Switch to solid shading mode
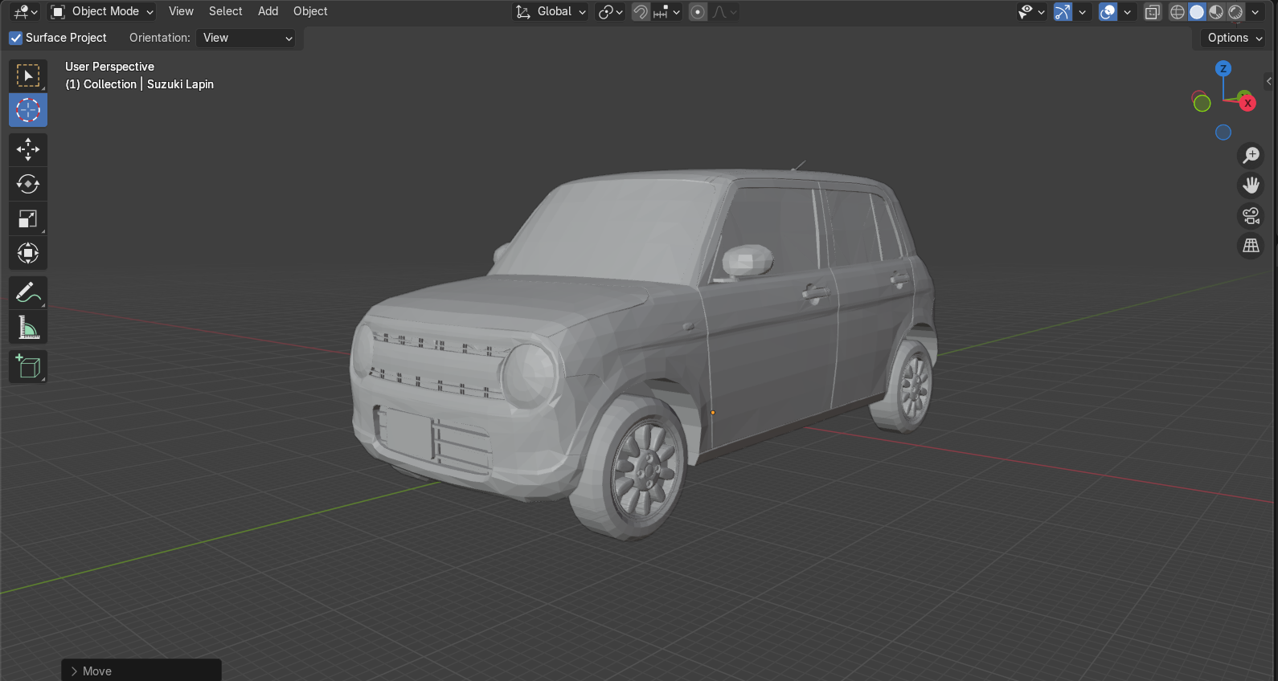Image resolution: width=1278 pixels, height=681 pixels. (1197, 12)
